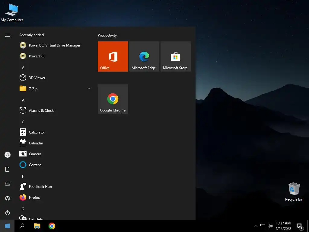Open Cortana
Image resolution: width=309 pixels, height=232 pixels.
tap(55, 165)
